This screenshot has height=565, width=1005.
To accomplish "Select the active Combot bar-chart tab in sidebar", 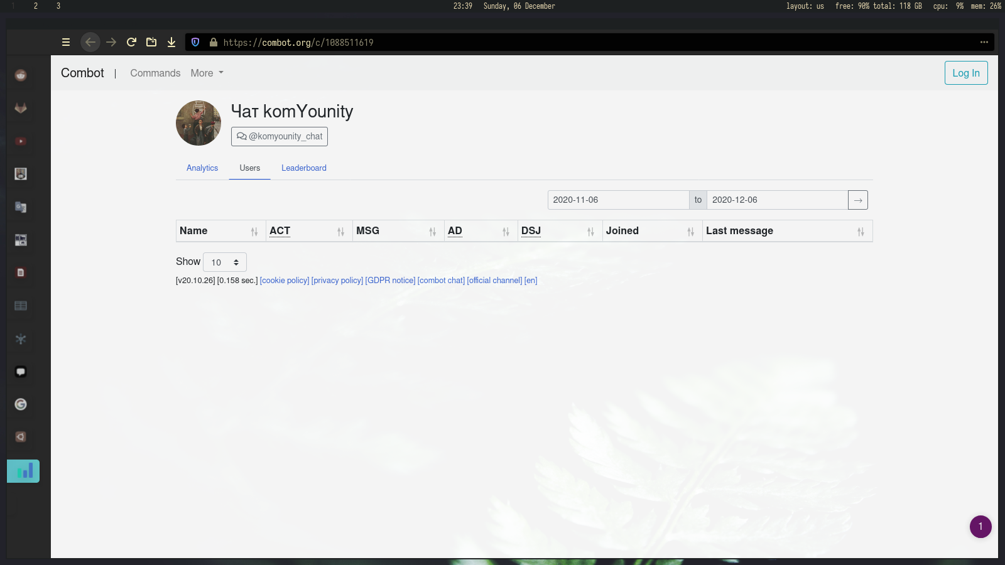I will [23, 471].
